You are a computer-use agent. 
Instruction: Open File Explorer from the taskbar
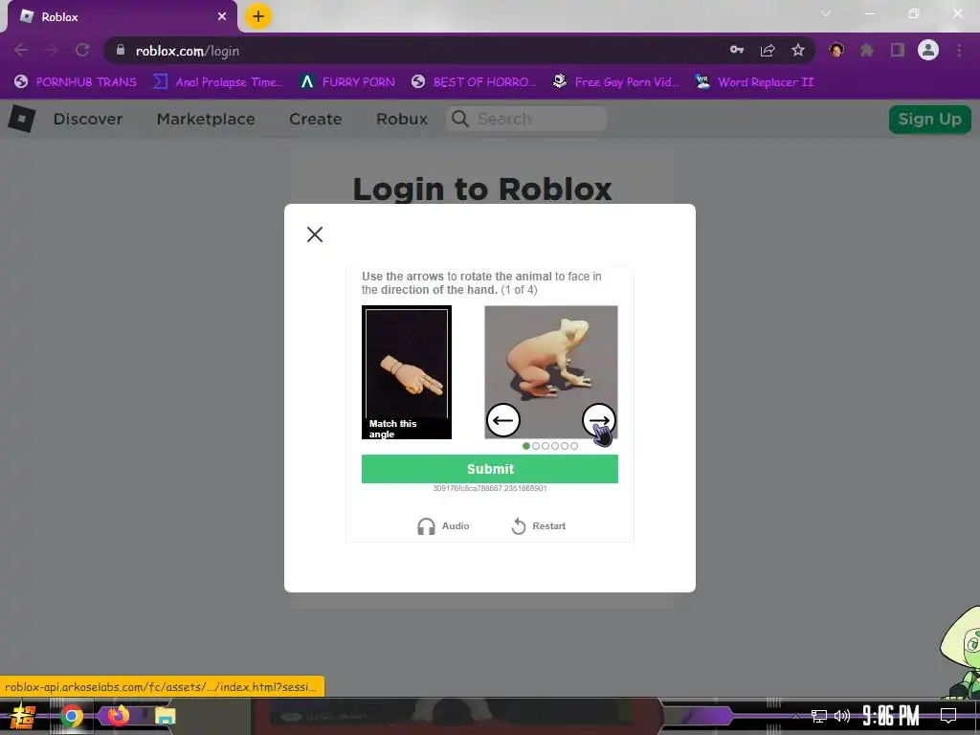point(165,716)
